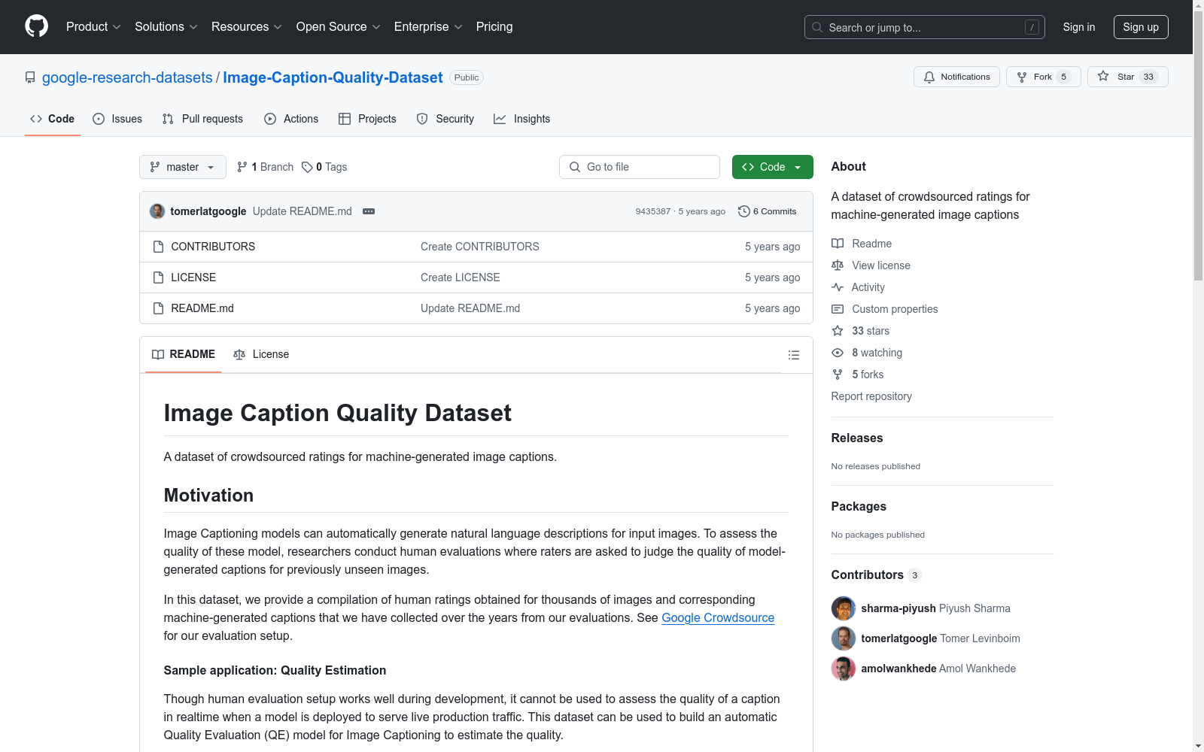Open the README.md file name link
The width and height of the screenshot is (1204, 752).
(202, 308)
